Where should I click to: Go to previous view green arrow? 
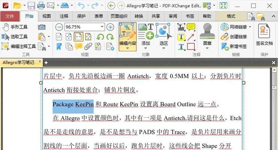[111, 6]
